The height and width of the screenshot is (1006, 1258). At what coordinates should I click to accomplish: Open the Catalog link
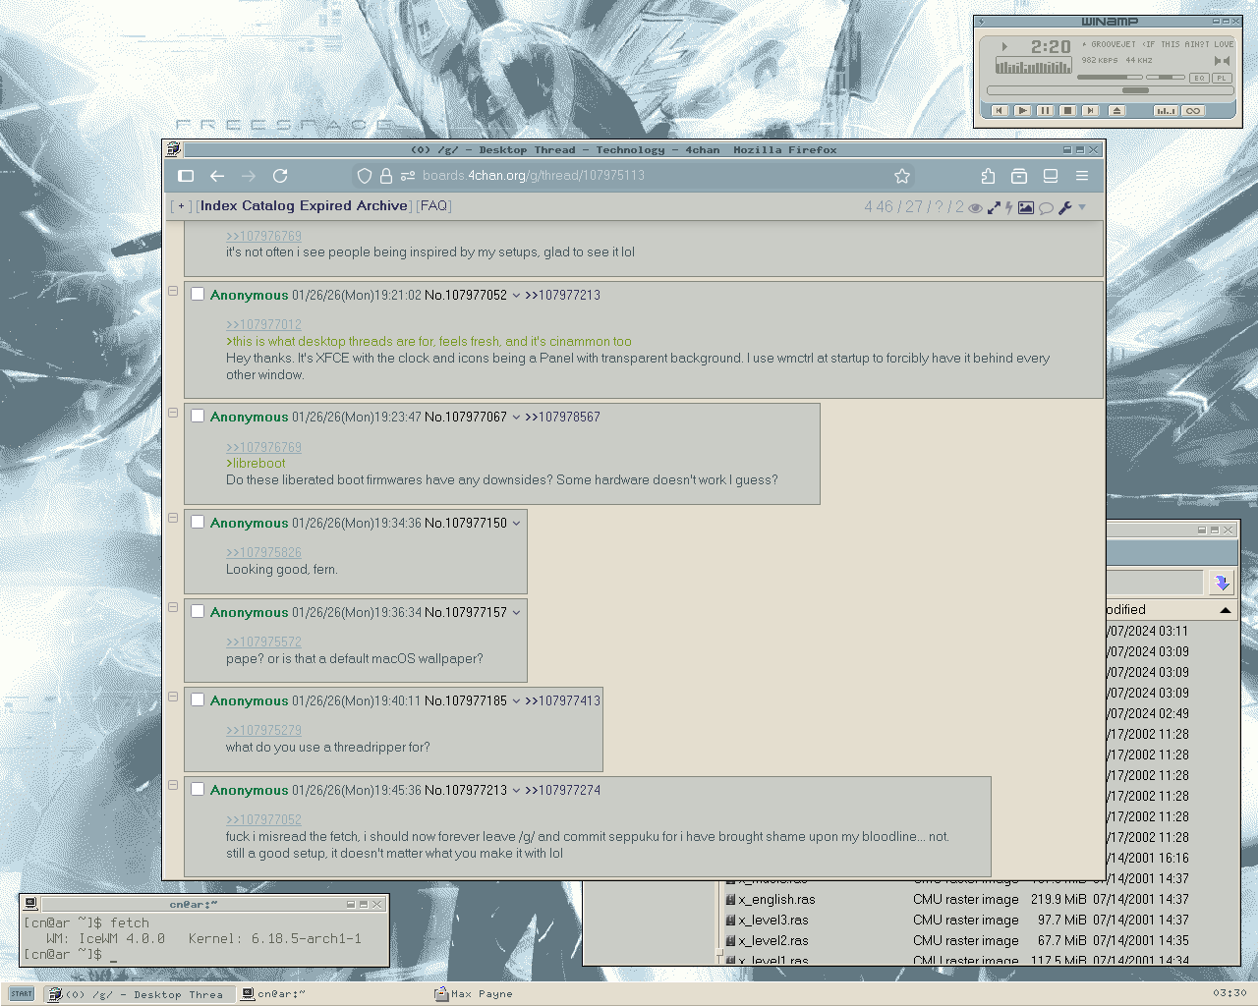click(268, 206)
